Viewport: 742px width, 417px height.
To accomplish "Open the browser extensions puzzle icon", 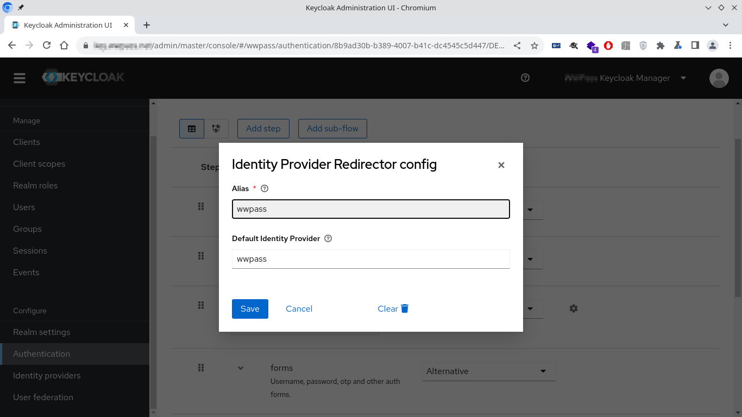I will (661, 46).
